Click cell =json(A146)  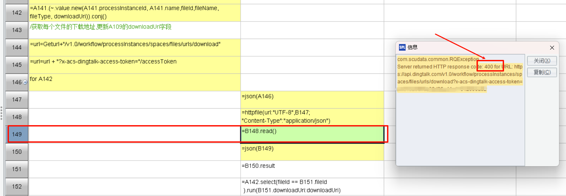[x=312, y=100]
